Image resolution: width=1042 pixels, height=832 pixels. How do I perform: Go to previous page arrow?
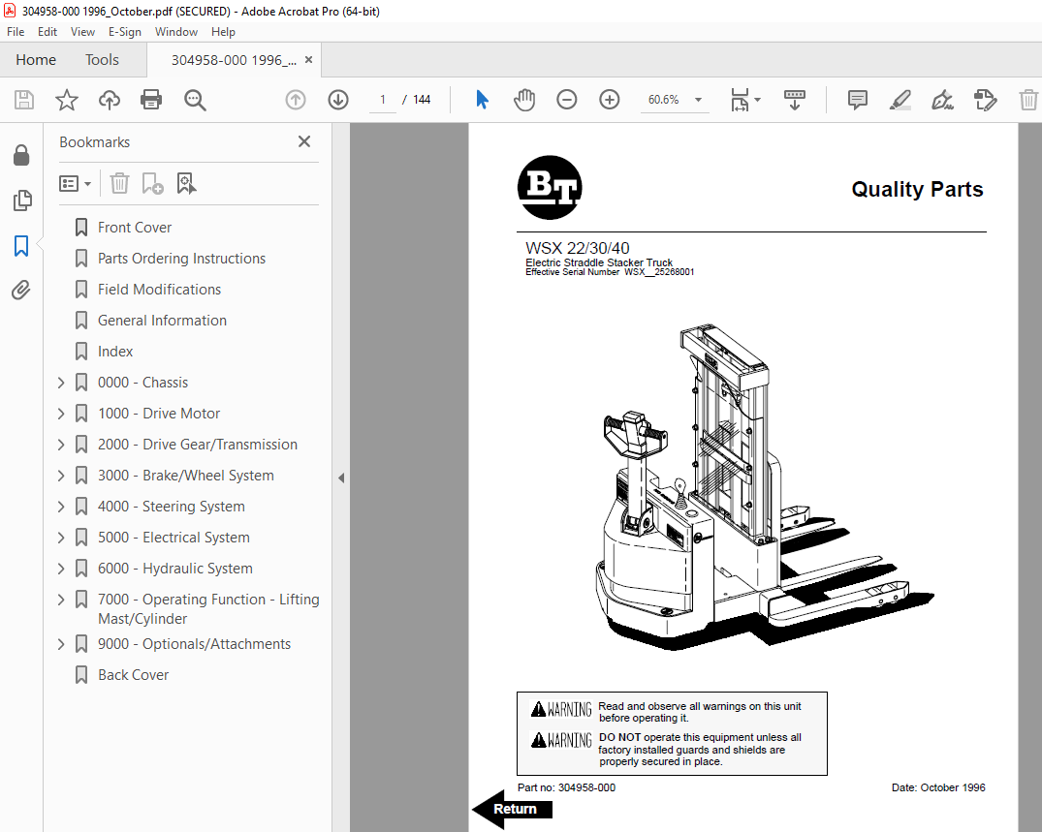click(x=295, y=100)
